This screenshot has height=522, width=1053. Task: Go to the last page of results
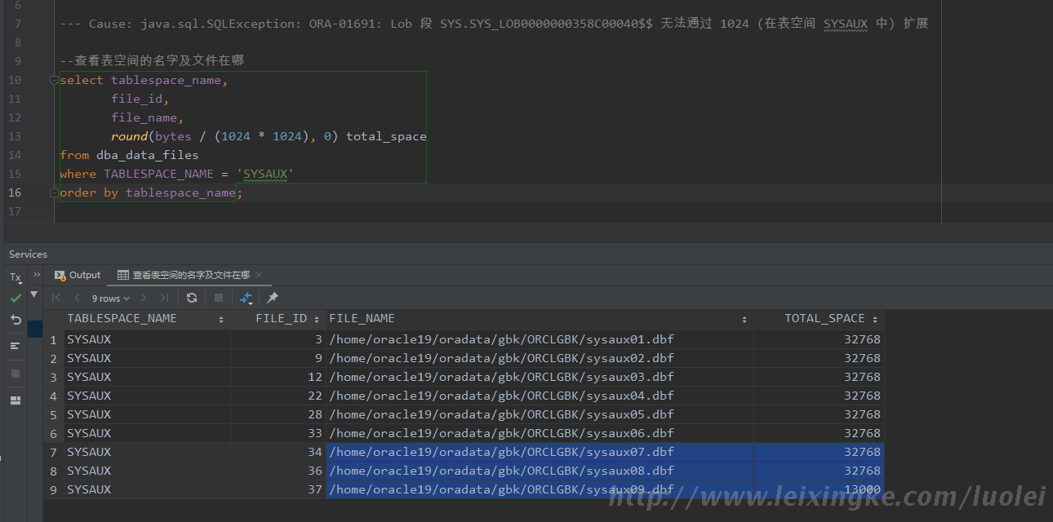point(165,298)
